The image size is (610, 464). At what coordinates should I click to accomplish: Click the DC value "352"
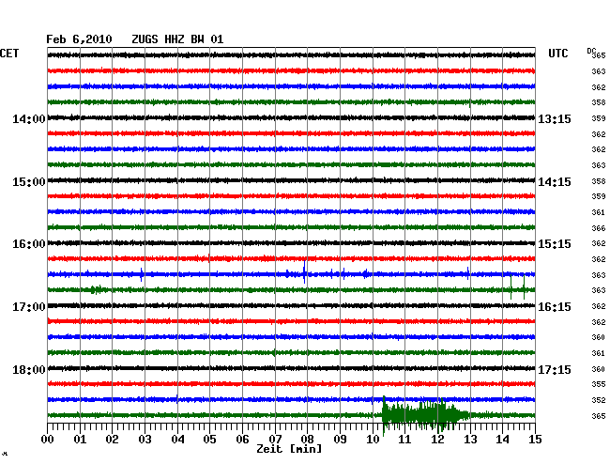tap(599, 400)
